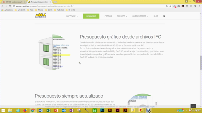202x113 pixels.
Task: View site information icon in address bar
Action: point(14,6)
